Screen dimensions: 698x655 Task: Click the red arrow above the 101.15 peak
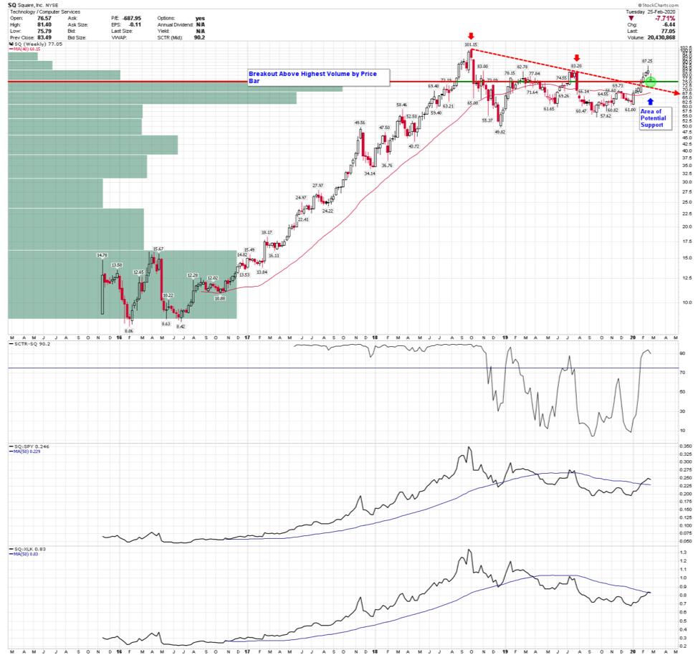tap(470, 36)
